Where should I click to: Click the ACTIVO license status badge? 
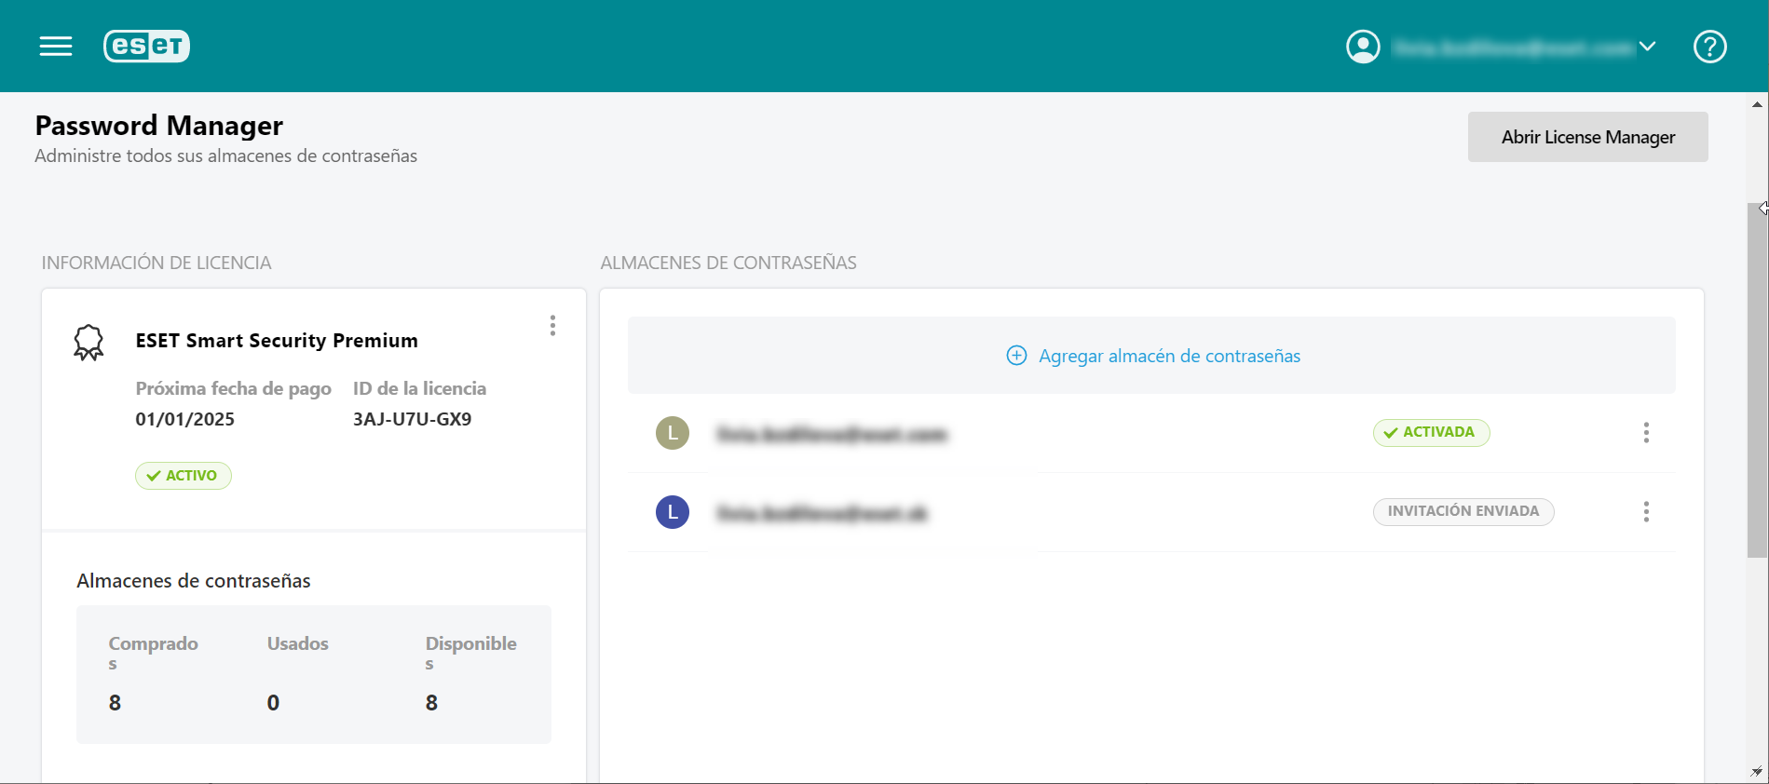(x=184, y=475)
